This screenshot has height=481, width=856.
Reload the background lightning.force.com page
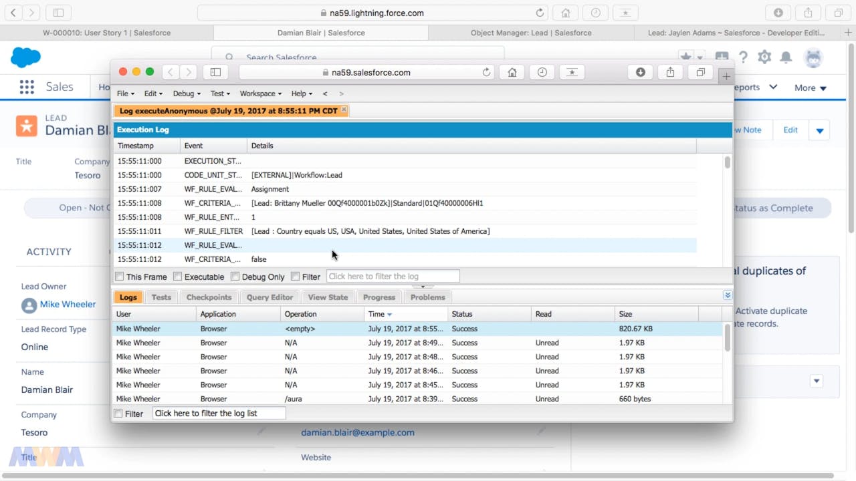tap(540, 13)
